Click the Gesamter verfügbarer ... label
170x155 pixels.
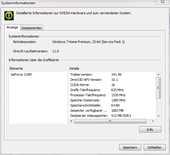pos(89,110)
